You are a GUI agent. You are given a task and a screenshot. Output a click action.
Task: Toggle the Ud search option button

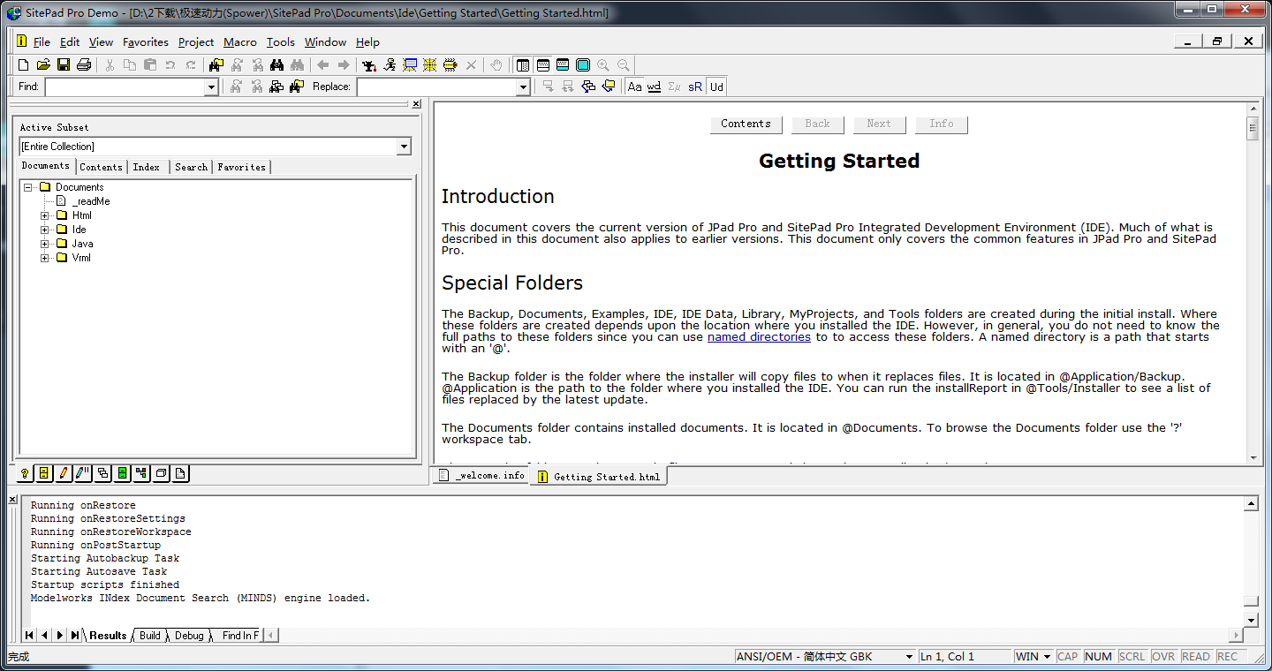pos(716,87)
